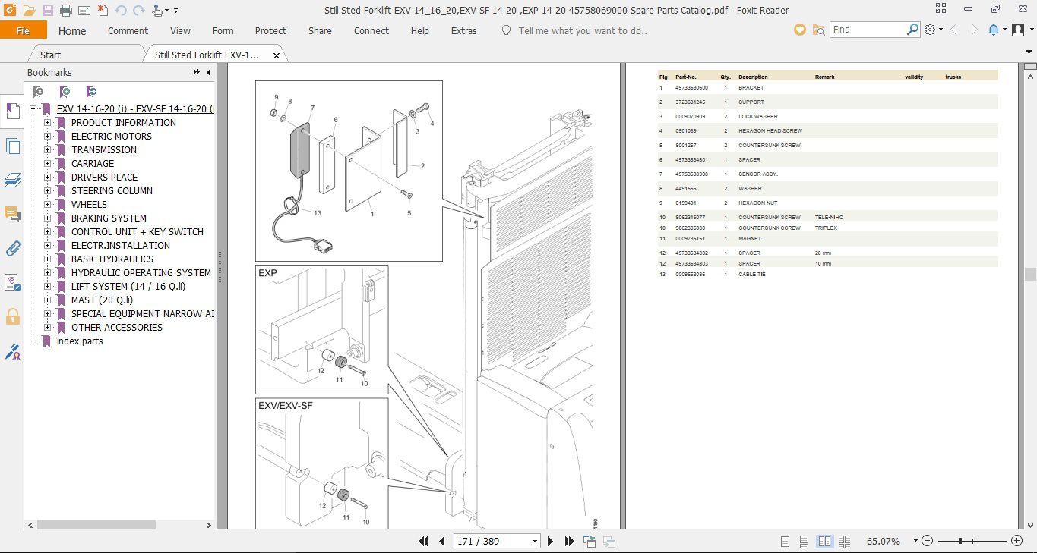Toggle continuous page view mode
Viewport: 1037px width, 553px height.
point(805,541)
